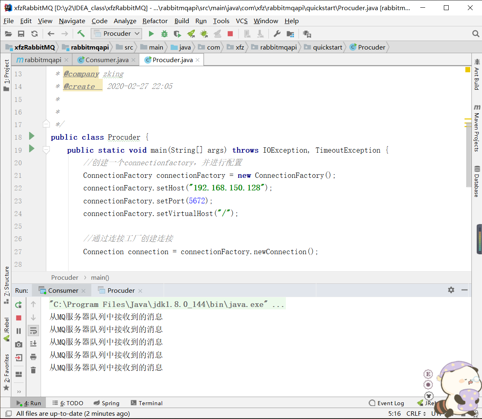Image resolution: width=482 pixels, height=419 pixels.
Task: Print console output with printer icon
Action: point(33,356)
